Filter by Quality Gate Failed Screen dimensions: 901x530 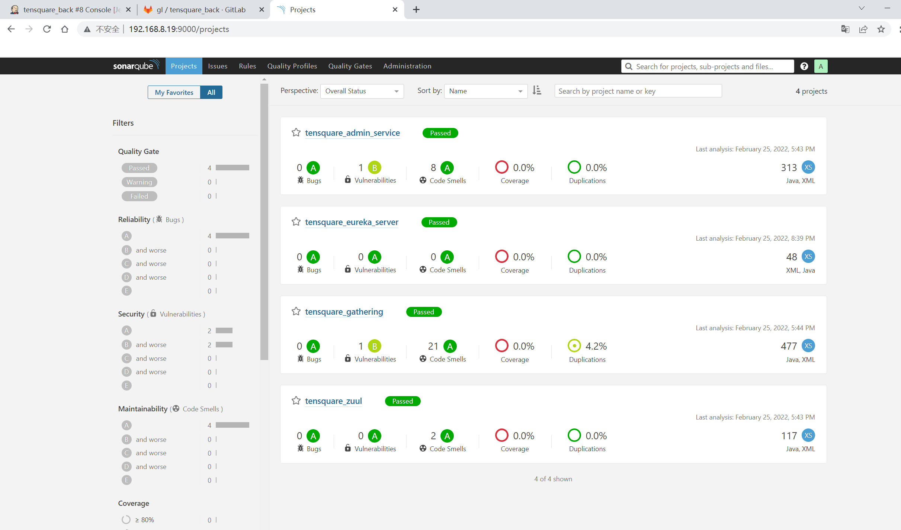coord(139,196)
